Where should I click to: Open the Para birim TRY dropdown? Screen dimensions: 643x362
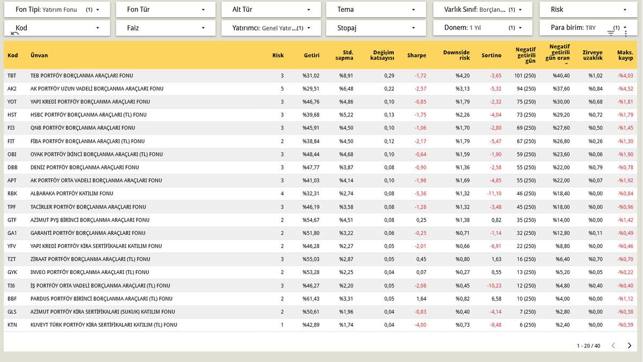588,28
